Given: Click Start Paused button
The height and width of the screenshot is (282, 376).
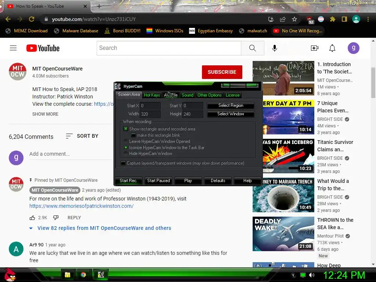Looking at the screenshot, I should 159,181.
